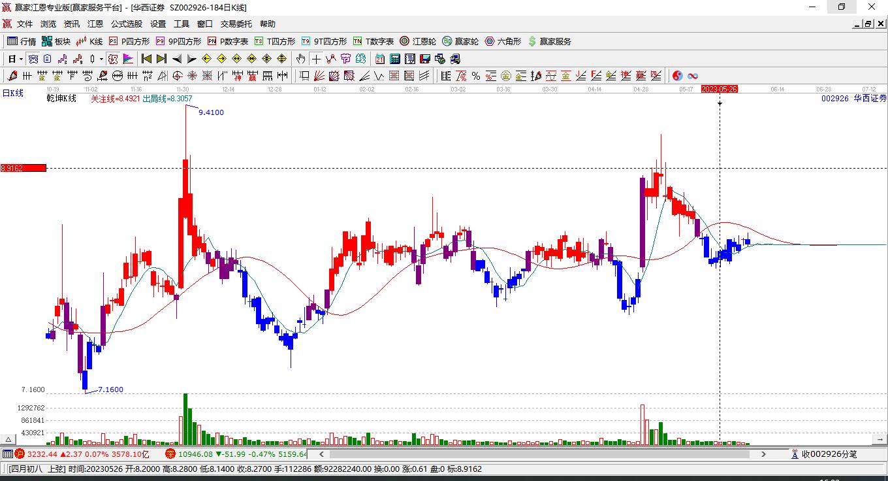This screenshot has height=481, width=888.
Task: Open the T数字表 tool
Action: (373, 41)
